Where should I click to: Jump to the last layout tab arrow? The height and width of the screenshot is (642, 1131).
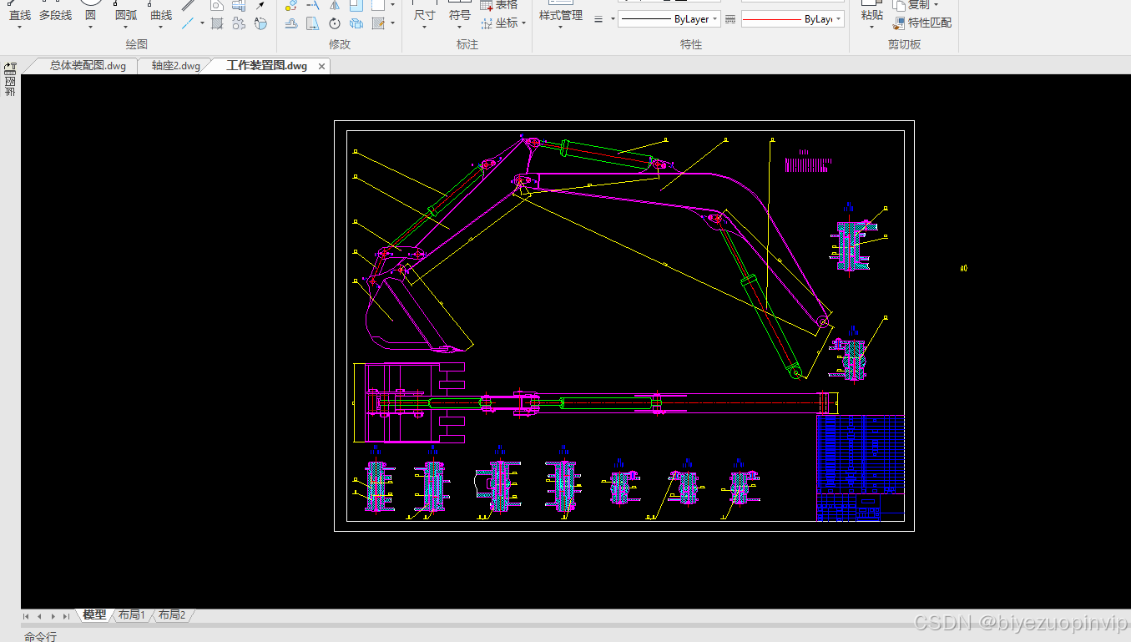pyautogui.click(x=66, y=616)
